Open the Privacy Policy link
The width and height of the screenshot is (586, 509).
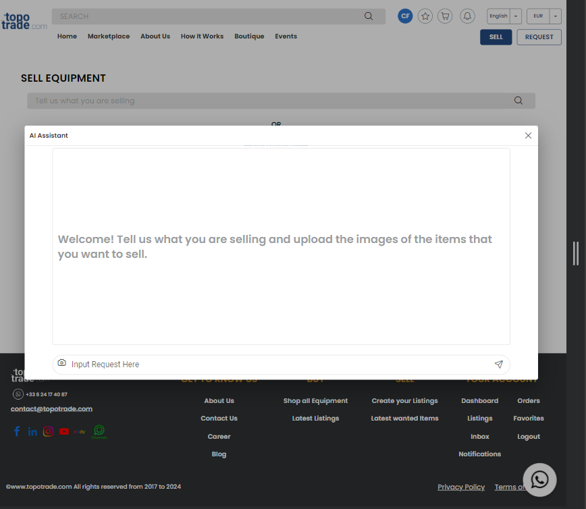(461, 487)
